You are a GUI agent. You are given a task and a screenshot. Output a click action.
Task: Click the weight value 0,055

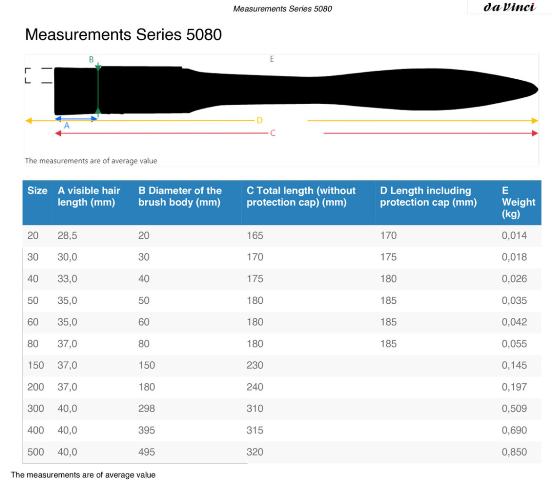[x=514, y=344]
